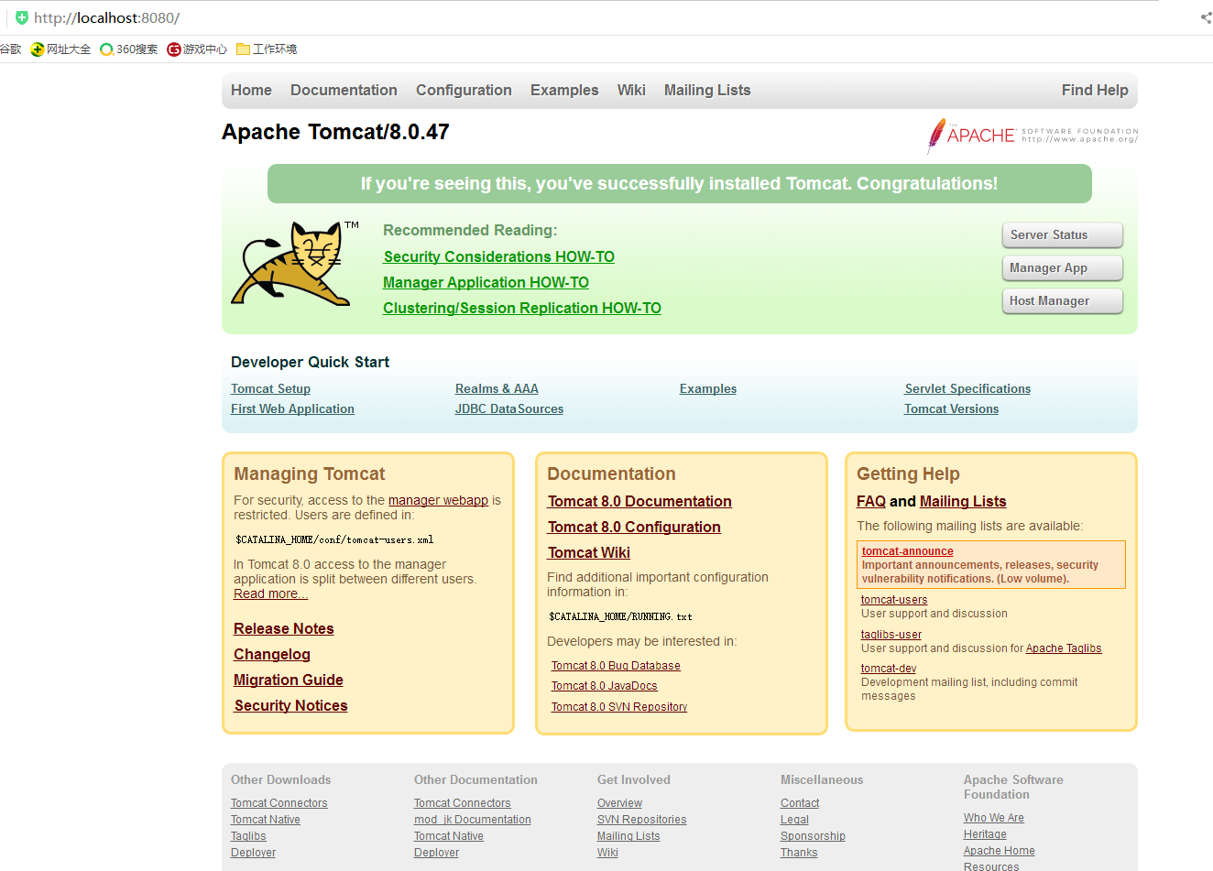Open Sponsorship footer link
This screenshot has height=871, width=1213.
click(813, 836)
